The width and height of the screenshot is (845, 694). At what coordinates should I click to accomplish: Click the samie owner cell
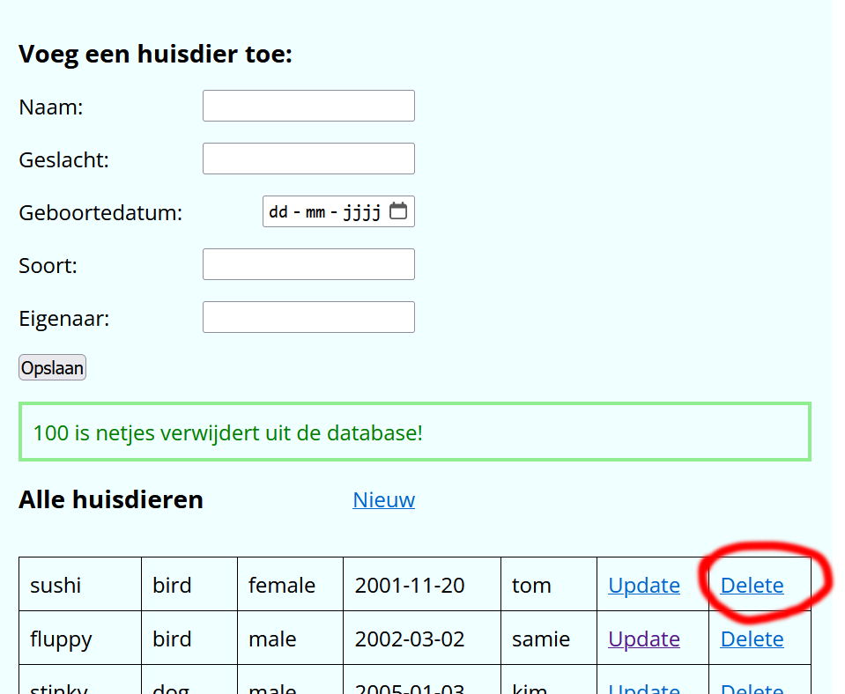[540, 639]
